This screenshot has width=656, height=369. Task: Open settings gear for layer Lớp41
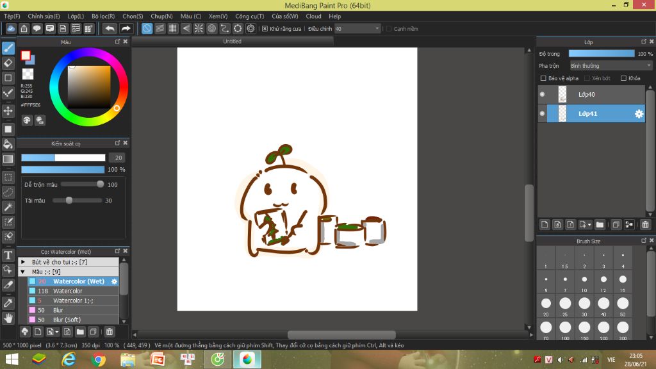[x=639, y=114]
